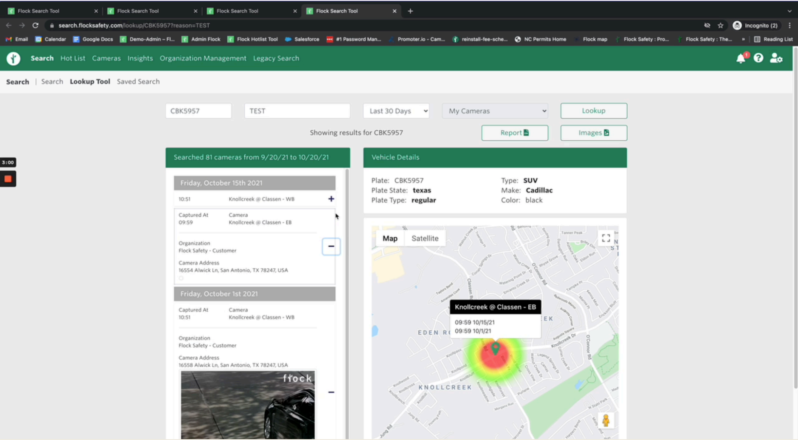Open the Email bookmark

(x=17, y=39)
